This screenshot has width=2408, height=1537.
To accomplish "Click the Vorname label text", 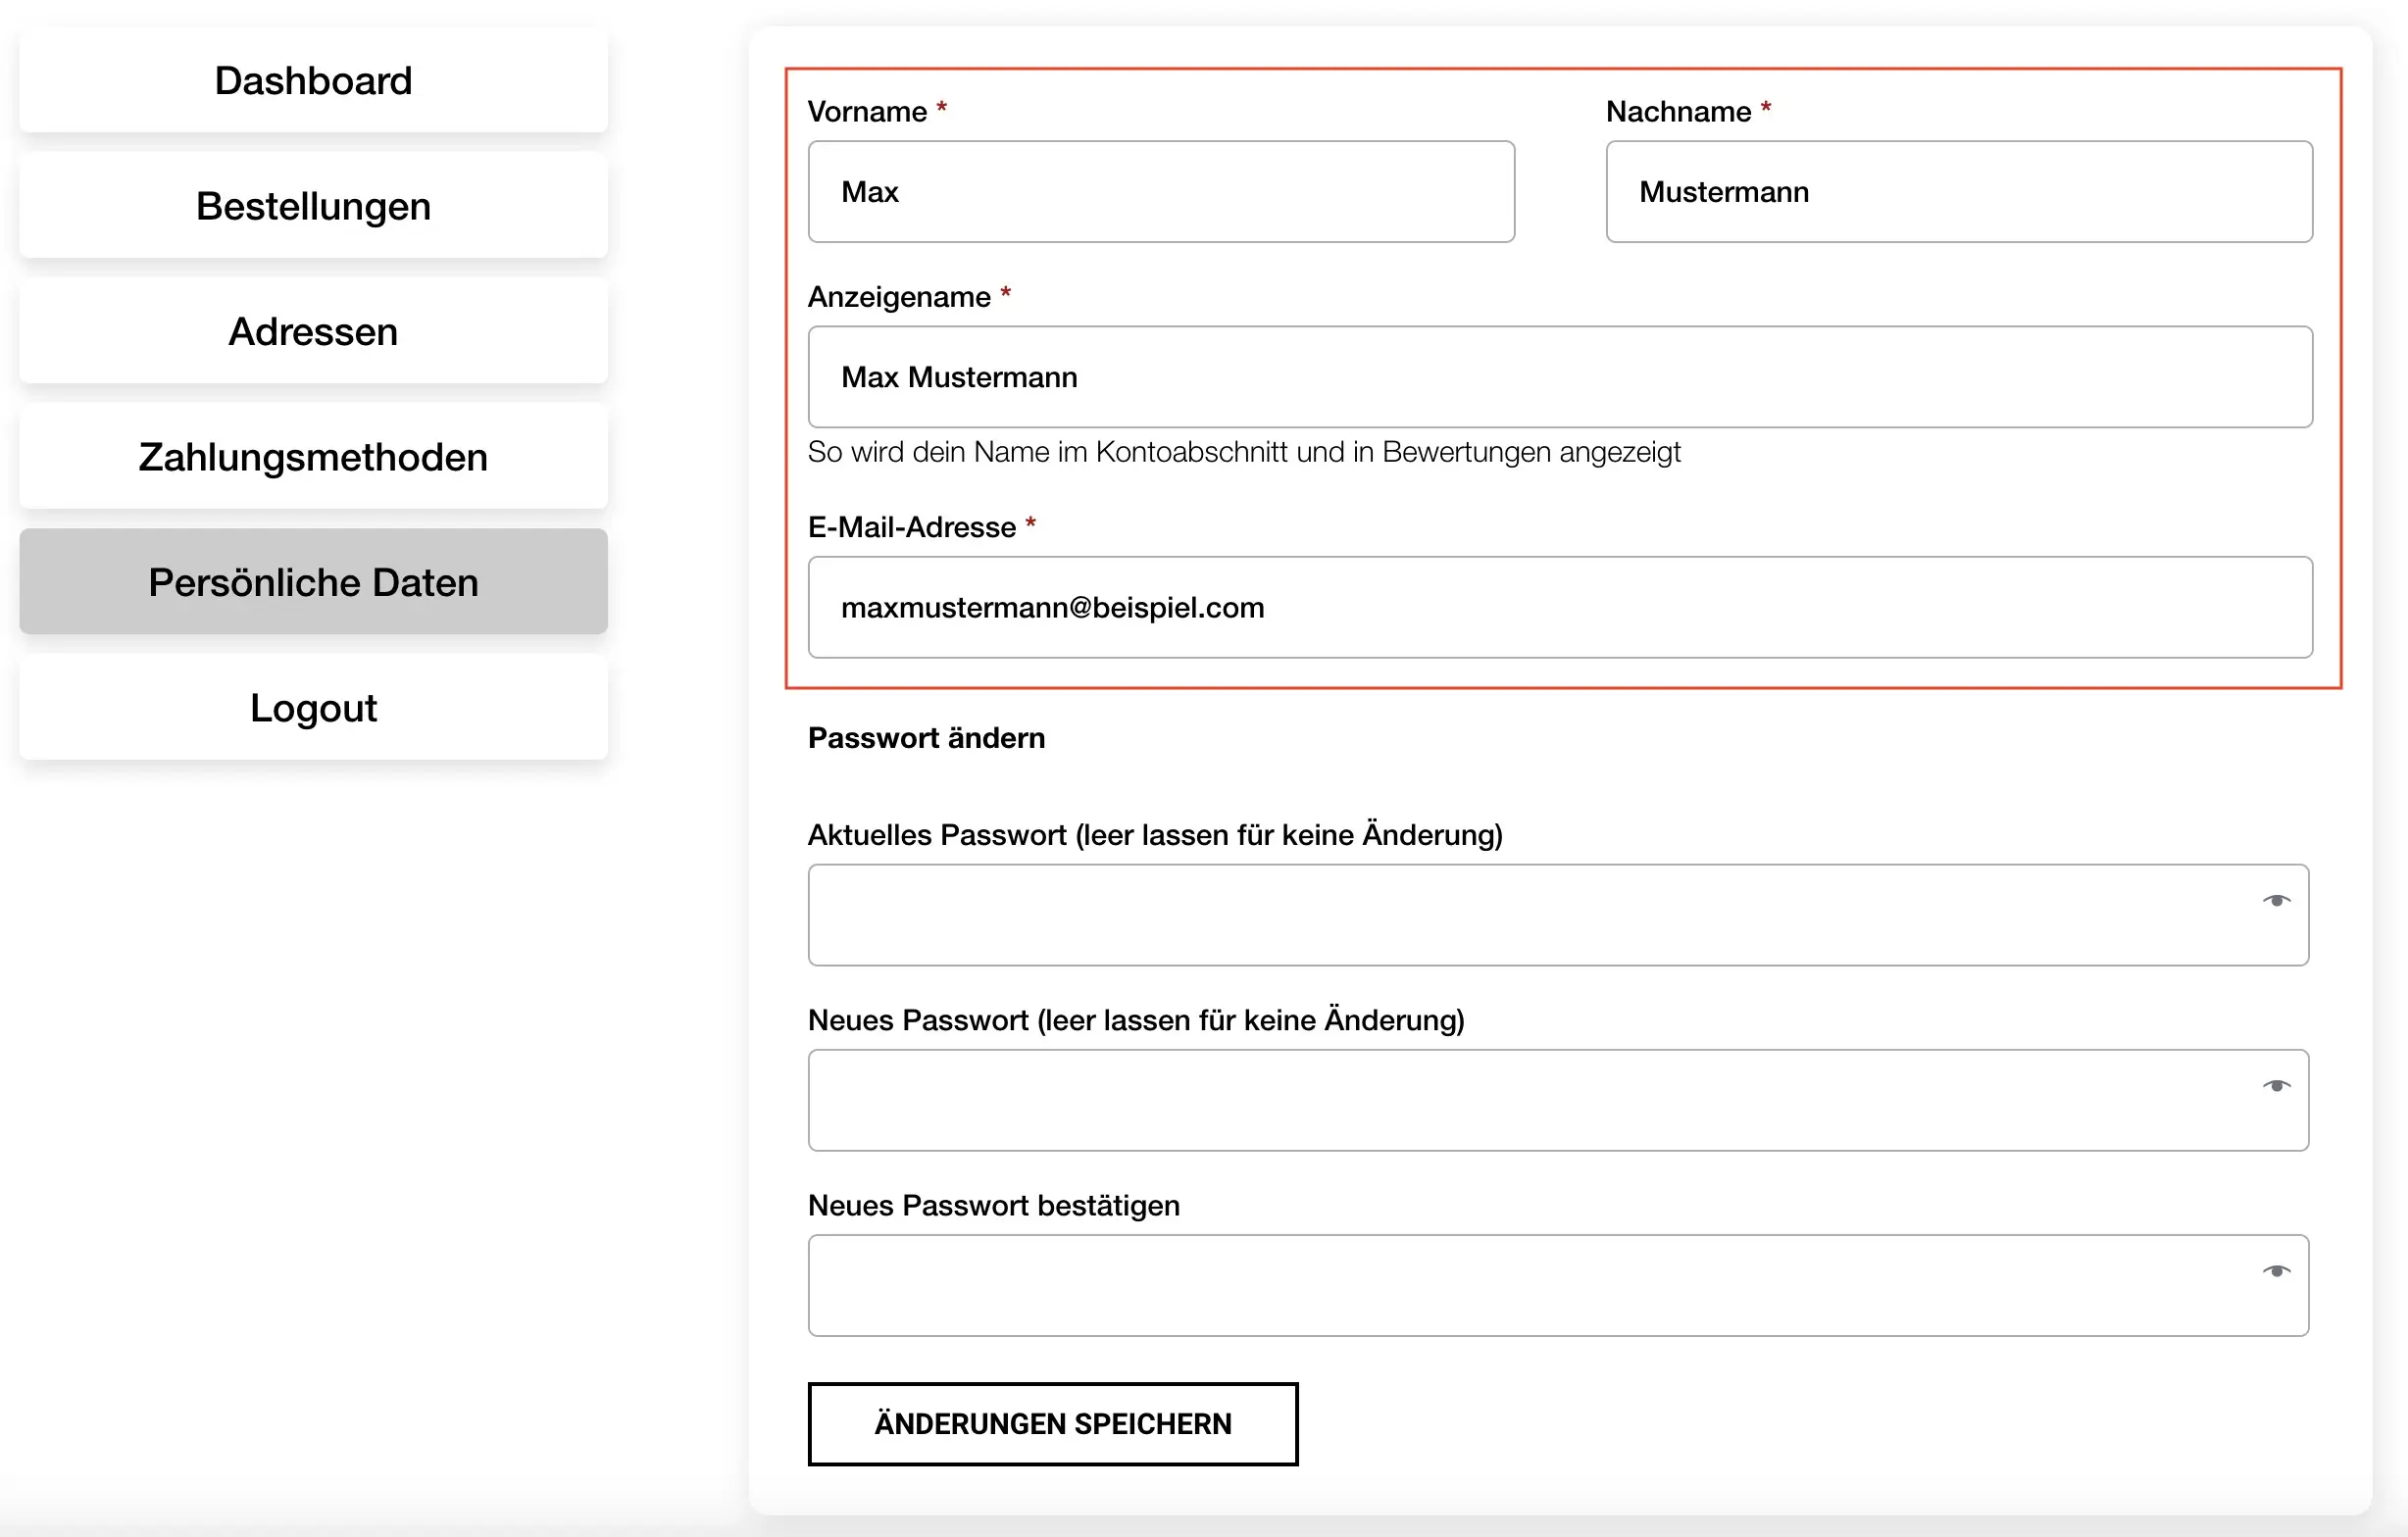I will 866,112.
